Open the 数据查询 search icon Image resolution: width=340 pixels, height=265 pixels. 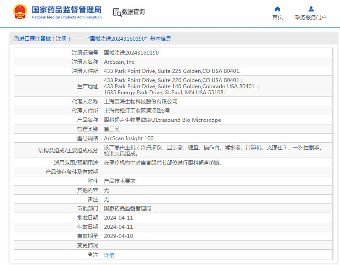tap(117, 12)
